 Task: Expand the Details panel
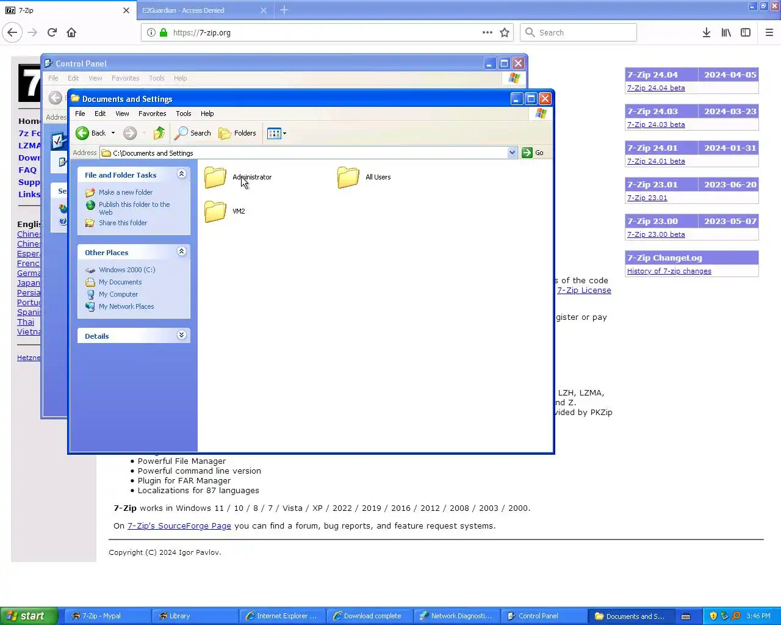tap(181, 335)
